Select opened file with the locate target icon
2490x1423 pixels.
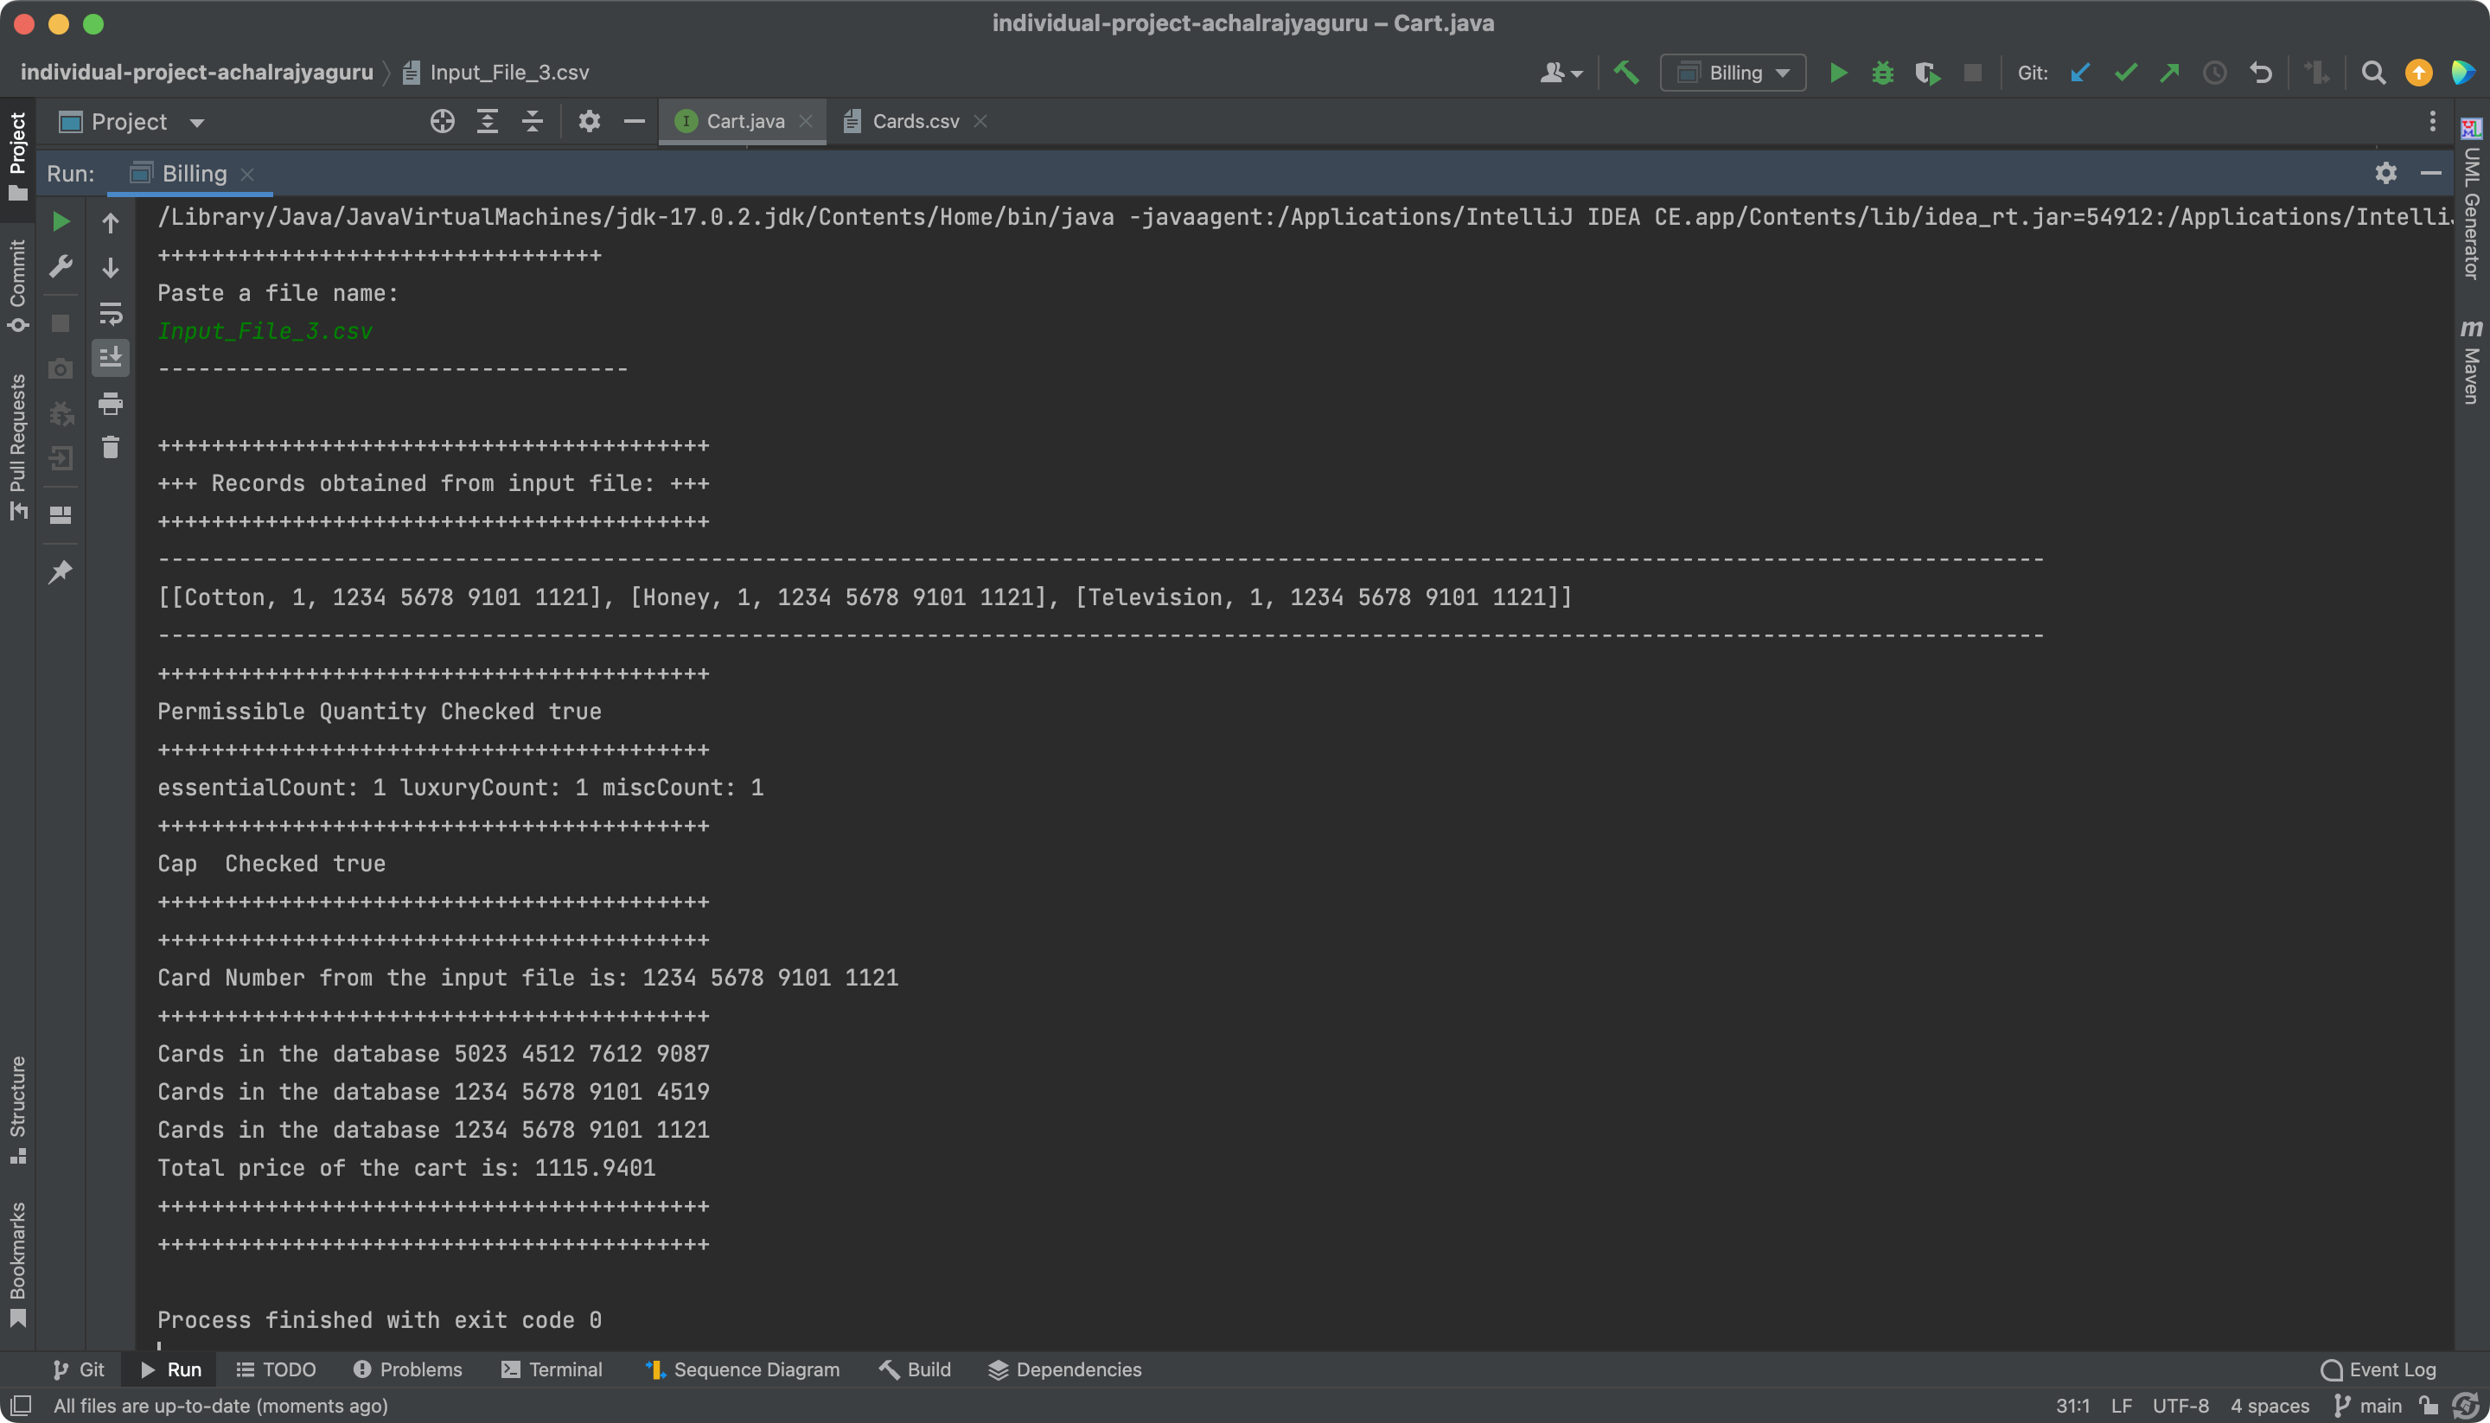point(442,121)
